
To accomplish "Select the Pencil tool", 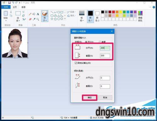I will (x=30, y=14).
